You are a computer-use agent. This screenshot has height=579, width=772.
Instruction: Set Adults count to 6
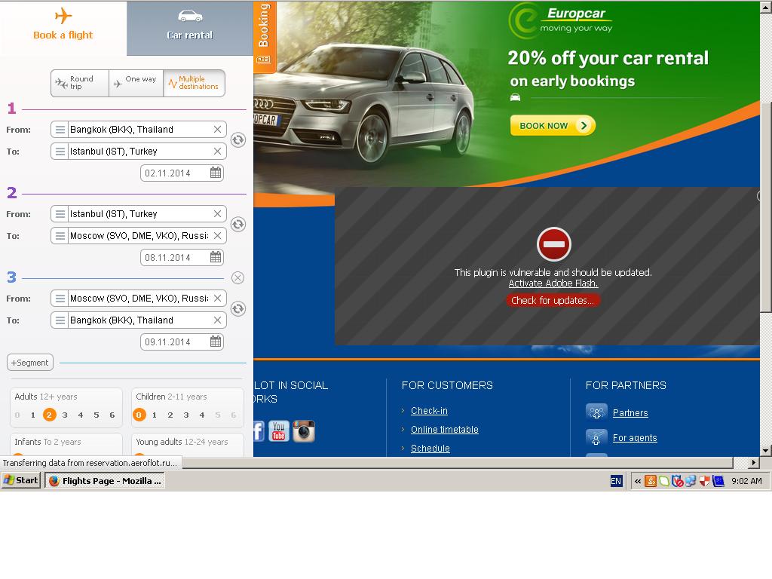tap(112, 415)
